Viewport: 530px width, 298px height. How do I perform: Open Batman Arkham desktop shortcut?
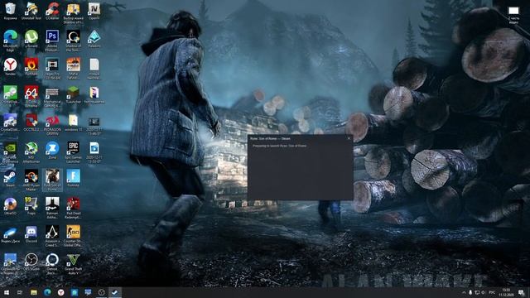click(x=52, y=208)
